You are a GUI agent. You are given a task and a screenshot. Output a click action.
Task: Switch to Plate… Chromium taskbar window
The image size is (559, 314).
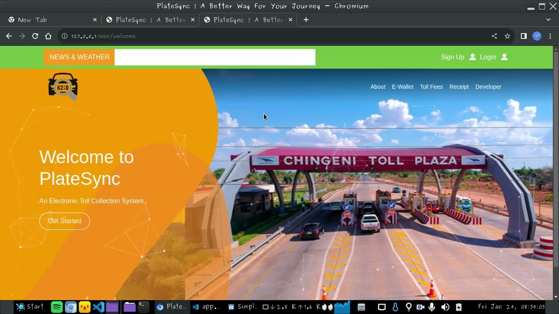pos(172,307)
